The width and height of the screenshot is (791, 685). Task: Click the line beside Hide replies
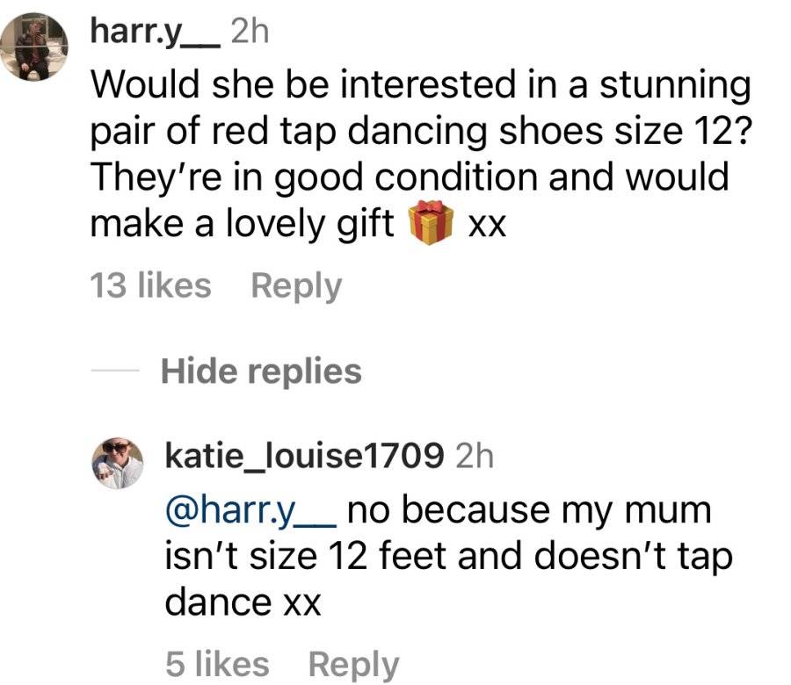pyautogui.click(x=115, y=371)
